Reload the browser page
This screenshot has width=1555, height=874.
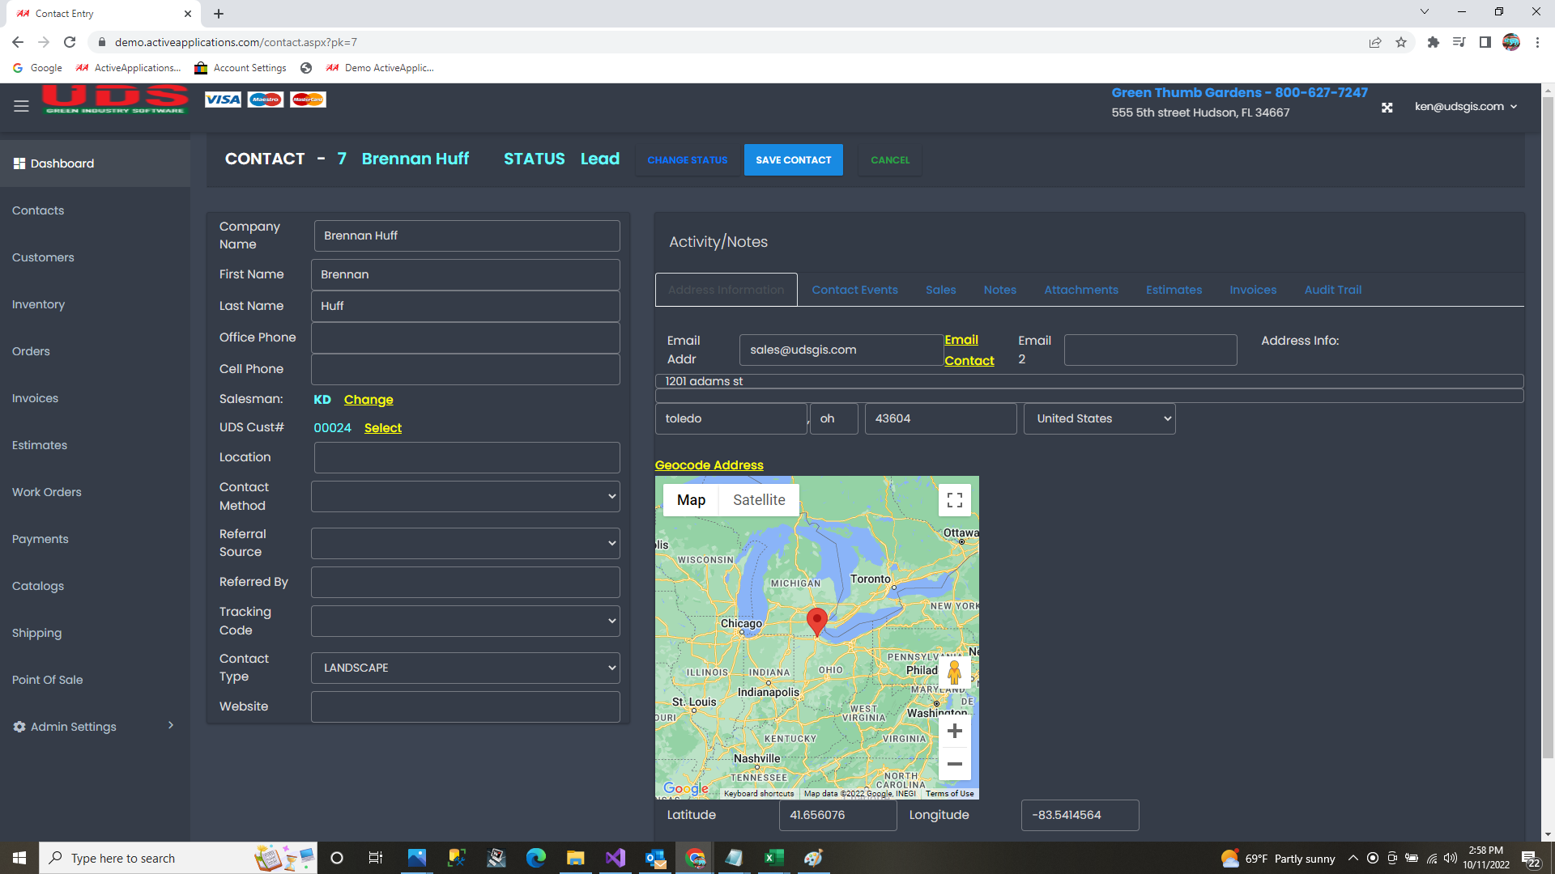coord(70,42)
